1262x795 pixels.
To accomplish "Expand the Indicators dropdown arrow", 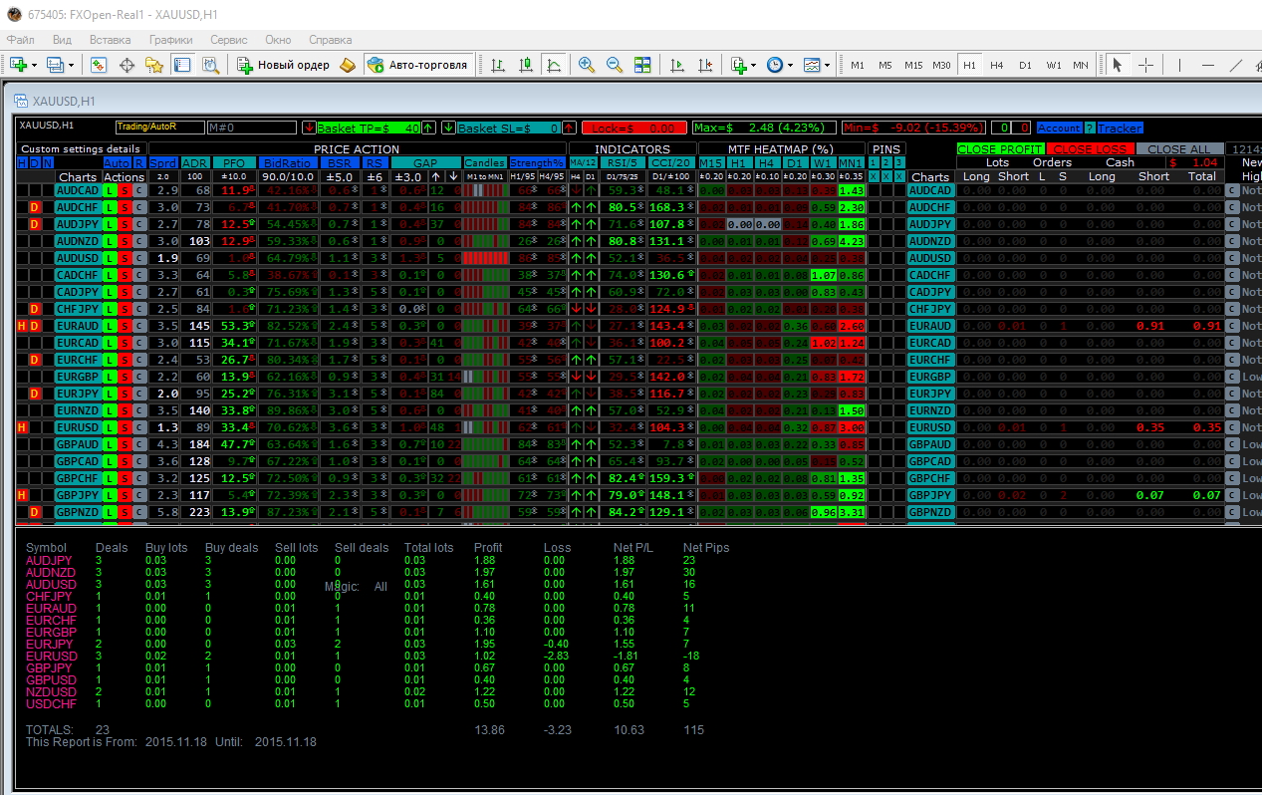I will click(754, 65).
